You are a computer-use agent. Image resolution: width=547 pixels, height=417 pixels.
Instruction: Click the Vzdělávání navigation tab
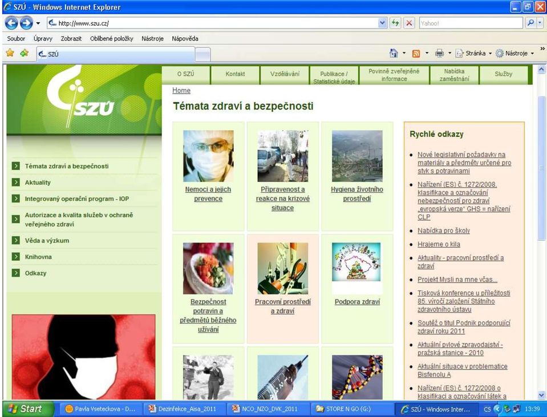285,74
